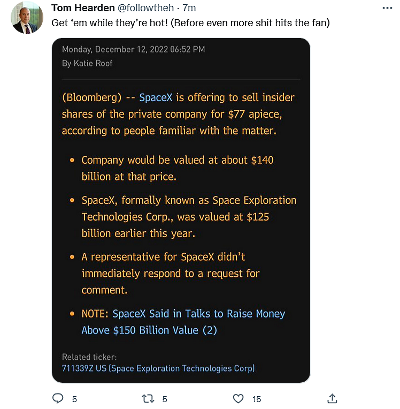Open Tom Hearden's profile avatar
This screenshot has width=400, height=409.
27,18
